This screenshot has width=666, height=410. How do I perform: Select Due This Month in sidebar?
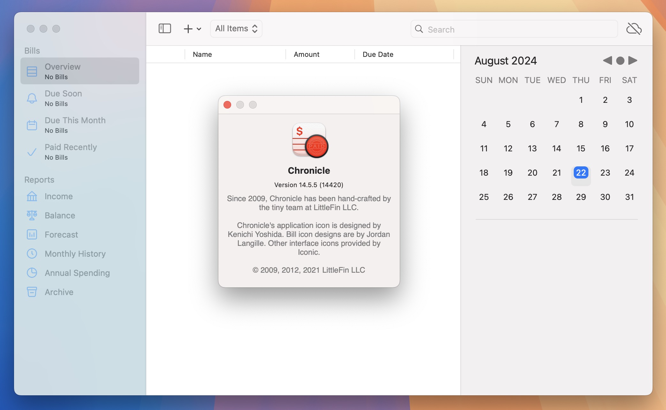pos(80,125)
